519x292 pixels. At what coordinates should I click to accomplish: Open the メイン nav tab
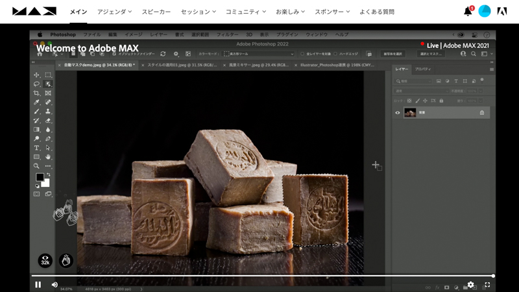click(x=78, y=12)
